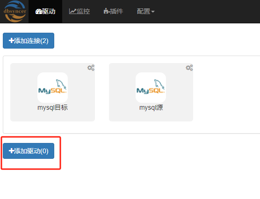Image resolution: width=260 pixels, height=199 pixels.
Task: Select the MySQL logo of mysql源
Action: point(151,87)
